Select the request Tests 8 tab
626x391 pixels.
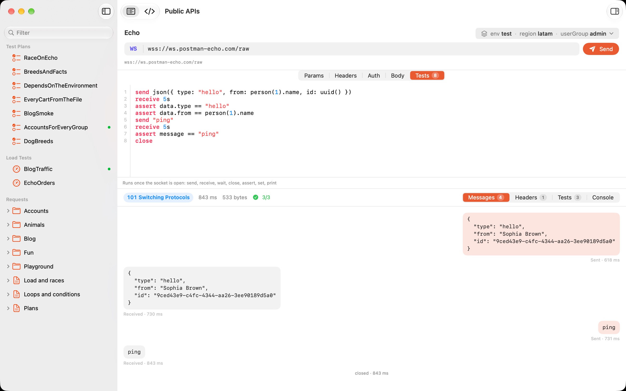[427, 76]
